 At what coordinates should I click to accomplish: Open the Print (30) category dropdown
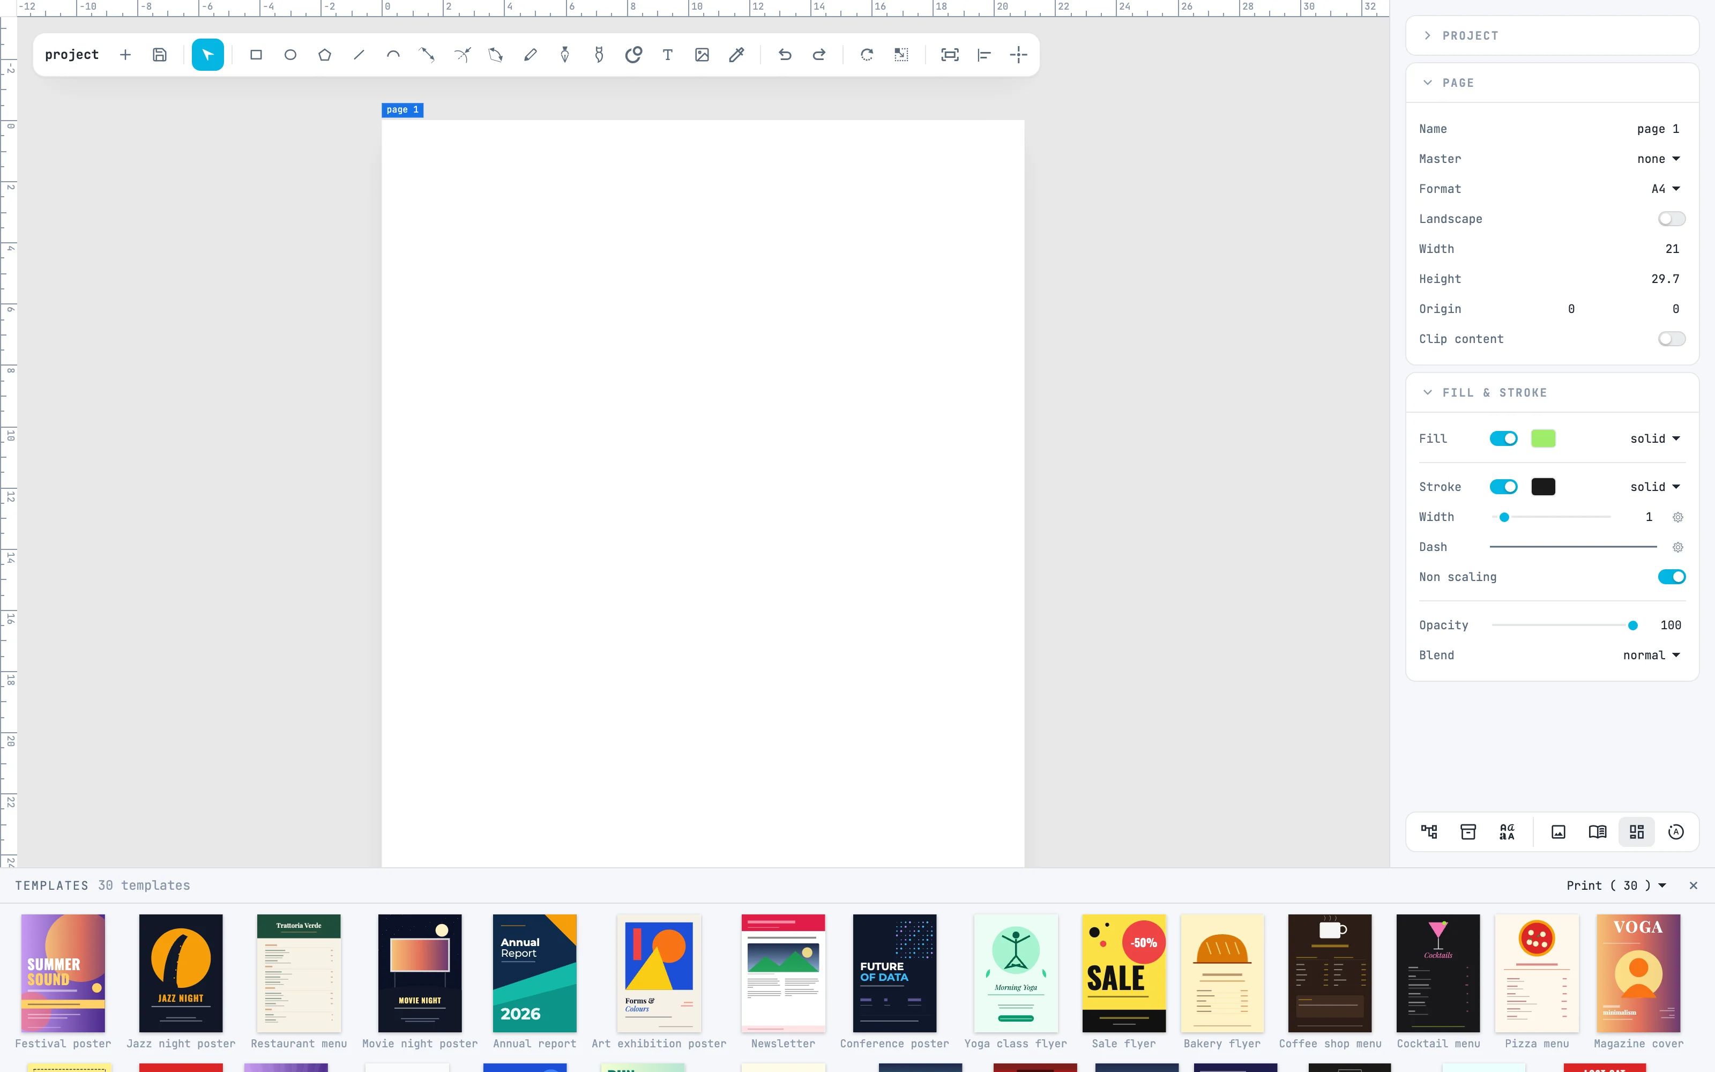pyautogui.click(x=1616, y=885)
